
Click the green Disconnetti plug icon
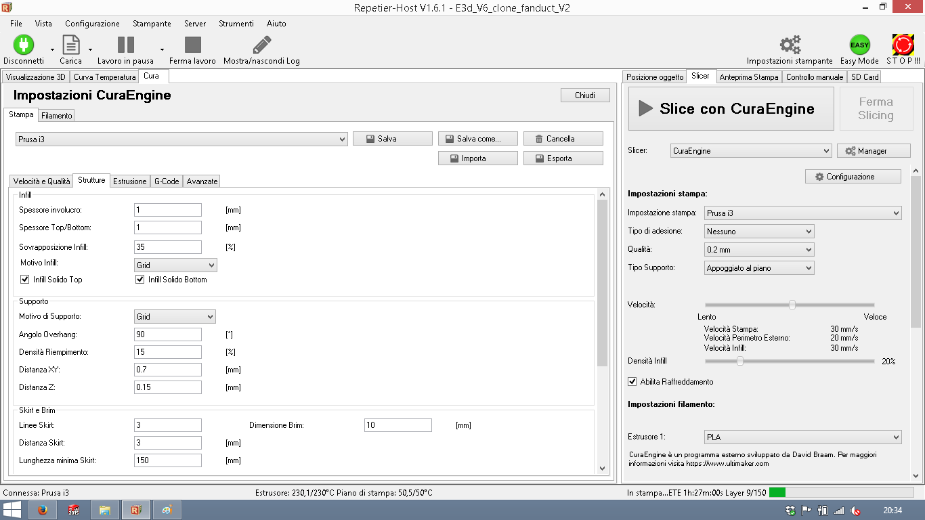(x=24, y=45)
